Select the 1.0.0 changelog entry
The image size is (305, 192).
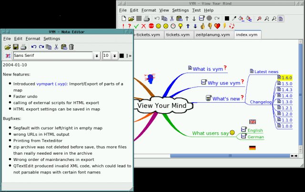(x=287, y=126)
